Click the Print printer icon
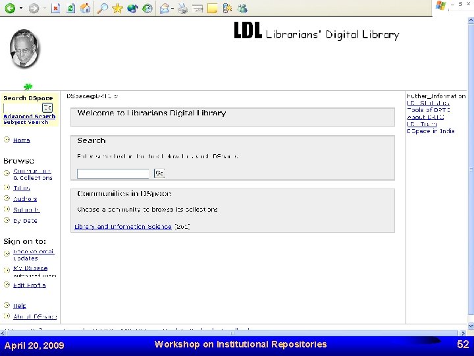The width and height of the screenshot is (474, 356). [182, 9]
